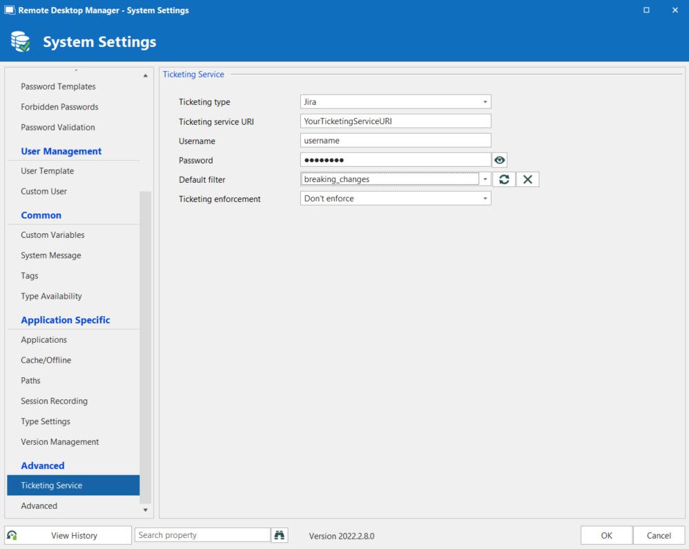Open the Custom Variables settings page

pos(52,235)
